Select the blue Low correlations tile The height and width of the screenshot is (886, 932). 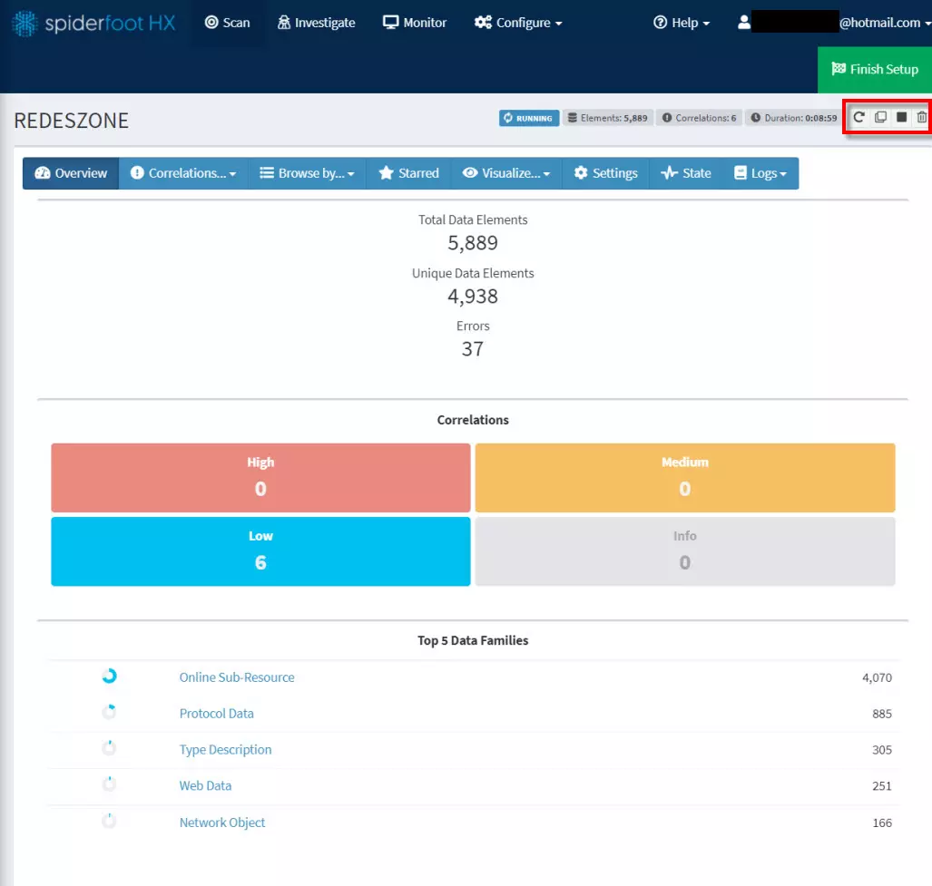[x=260, y=551]
